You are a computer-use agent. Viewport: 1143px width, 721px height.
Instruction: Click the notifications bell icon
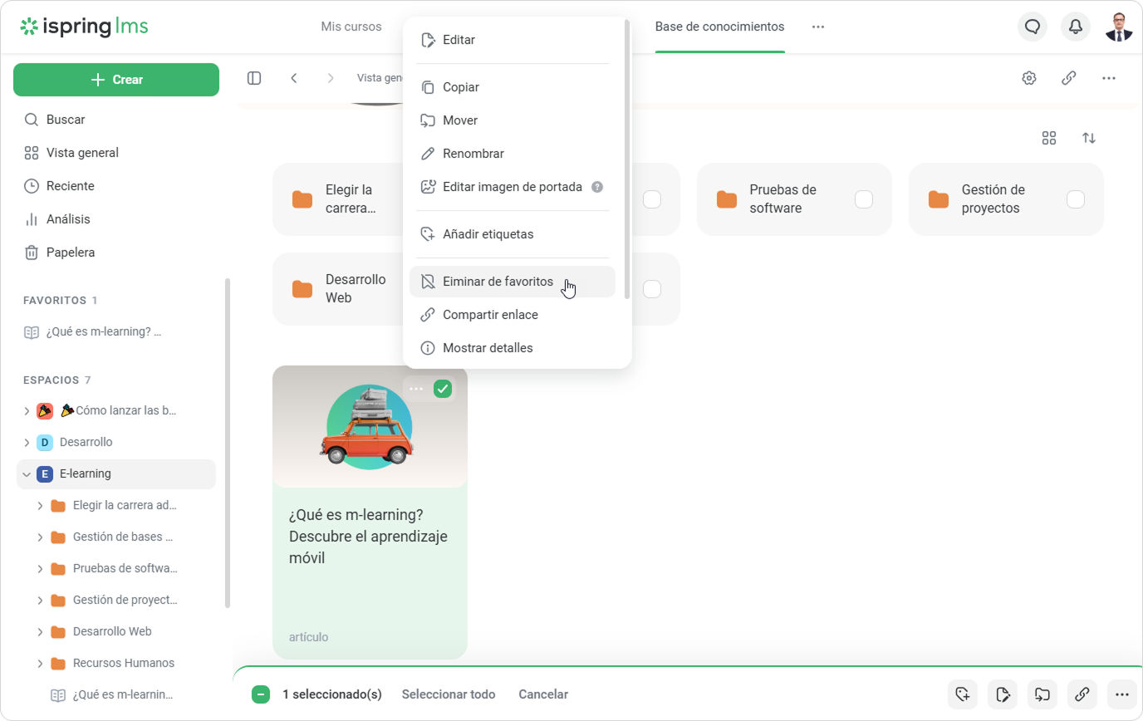[1076, 27]
